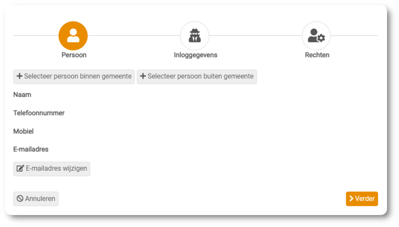Screen dimensions: 399x227
Task: Select persoon binnen gemeente button
Action: 74,77
